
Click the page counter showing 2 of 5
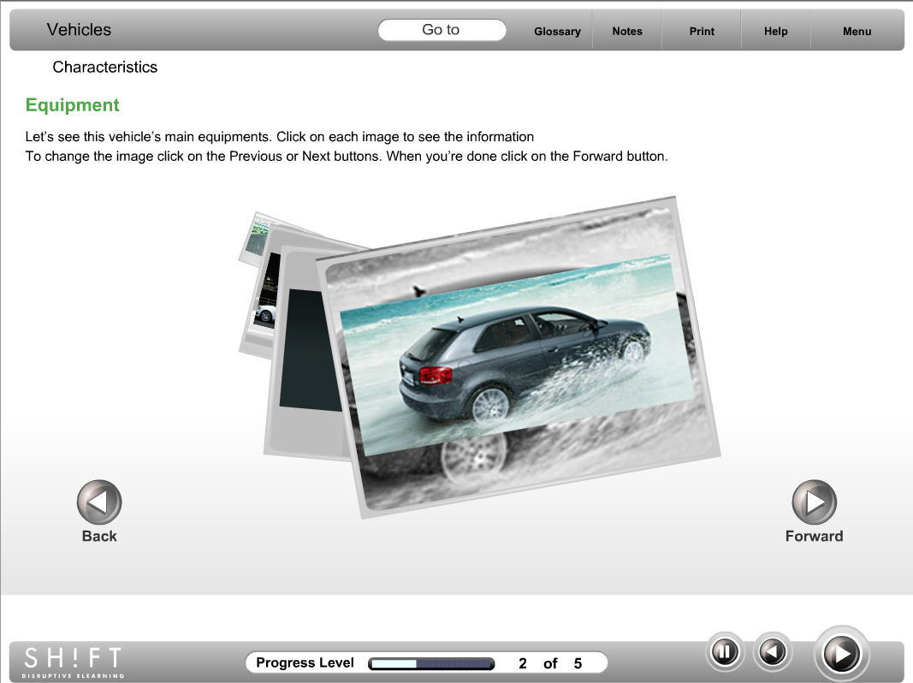(550, 663)
